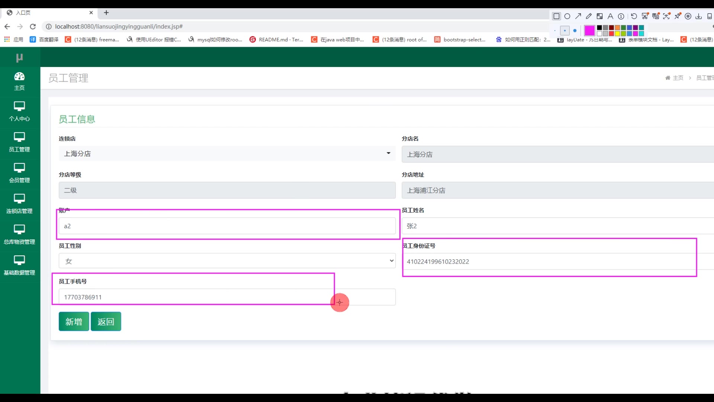Undo the last annotation
Image resolution: width=714 pixels, height=402 pixels.
tap(634, 16)
